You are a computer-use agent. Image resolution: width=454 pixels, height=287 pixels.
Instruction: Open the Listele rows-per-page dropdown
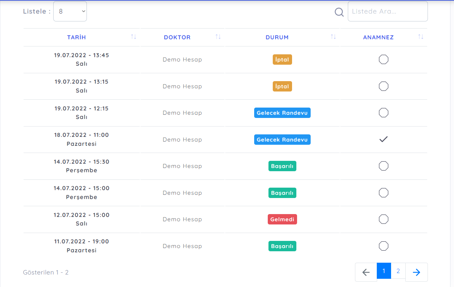(x=70, y=11)
